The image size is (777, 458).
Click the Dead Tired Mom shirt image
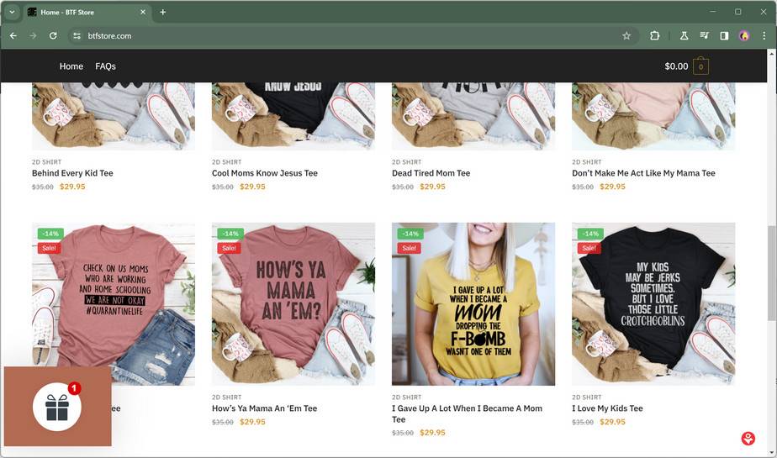click(x=473, y=116)
